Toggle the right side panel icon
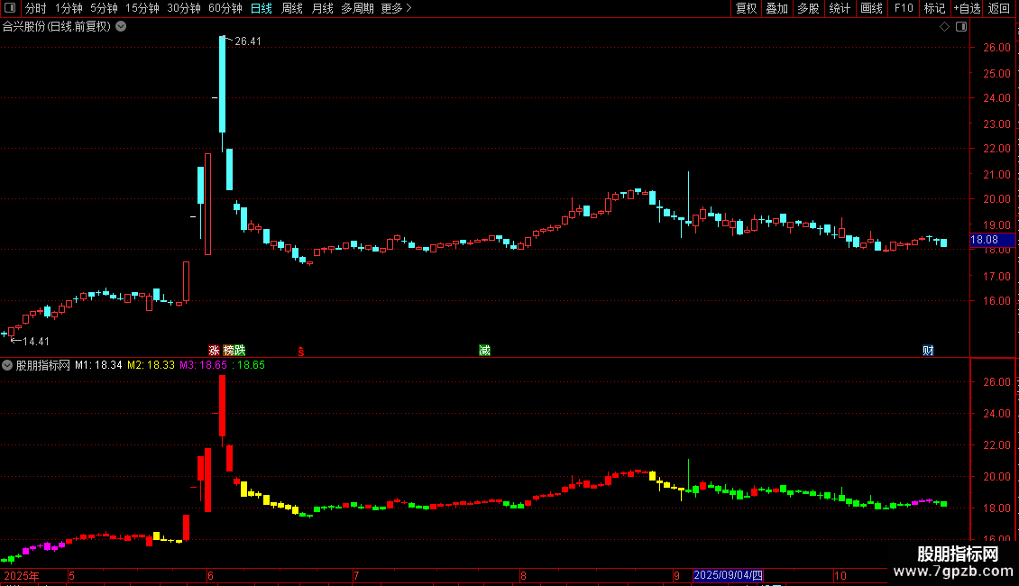The image size is (1019, 586). coord(961,27)
